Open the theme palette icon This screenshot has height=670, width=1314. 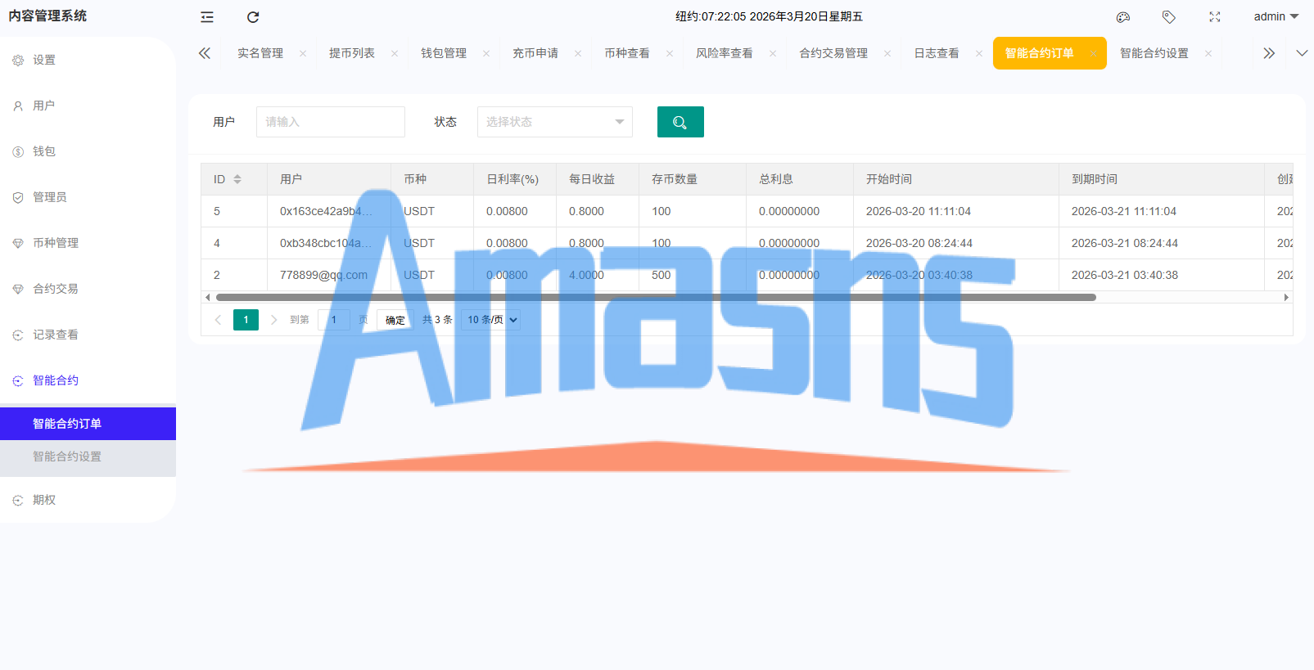click(x=1123, y=17)
